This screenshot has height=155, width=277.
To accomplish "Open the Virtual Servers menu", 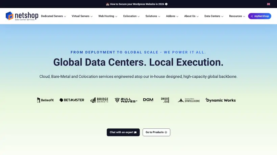I will pyautogui.click(x=82, y=16).
